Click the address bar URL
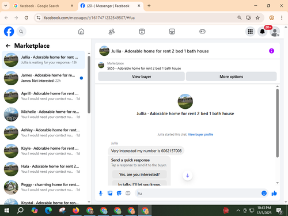Screen dimensions: 288x216 (x=89, y=18)
